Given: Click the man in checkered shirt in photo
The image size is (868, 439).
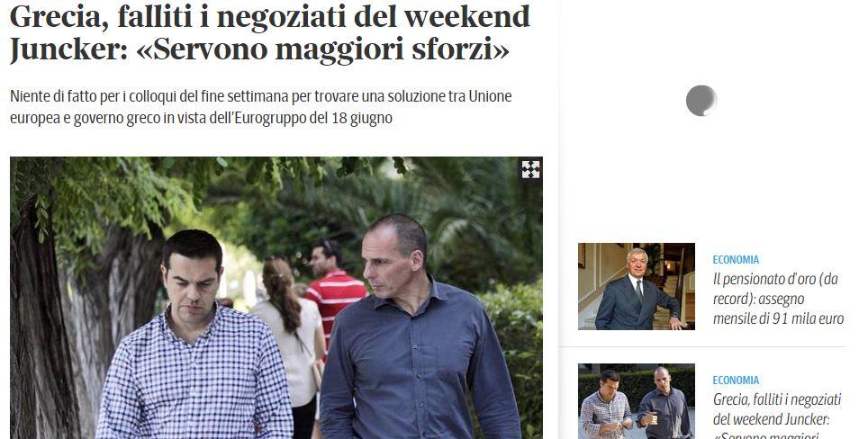Looking at the screenshot, I should click(194, 335).
